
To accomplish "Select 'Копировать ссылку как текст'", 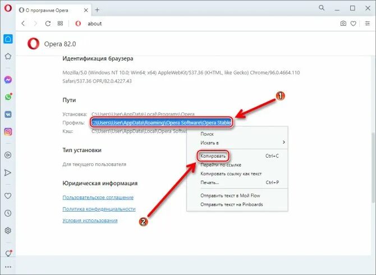I will (237, 173).
